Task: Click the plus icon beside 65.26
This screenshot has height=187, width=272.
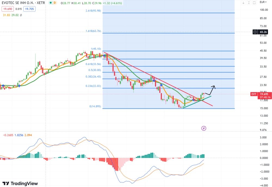Action: pyautogui.click(x=255, y=32)
